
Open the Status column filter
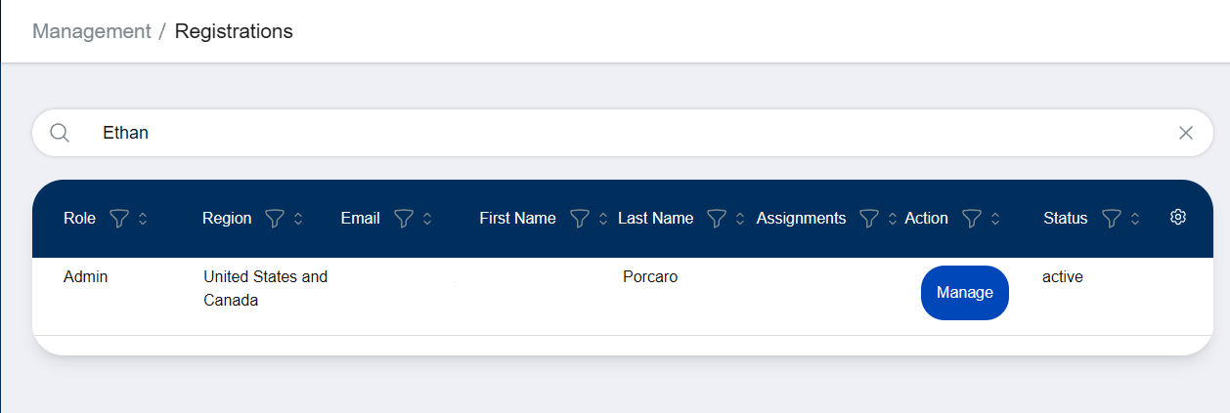[1111, 219]
